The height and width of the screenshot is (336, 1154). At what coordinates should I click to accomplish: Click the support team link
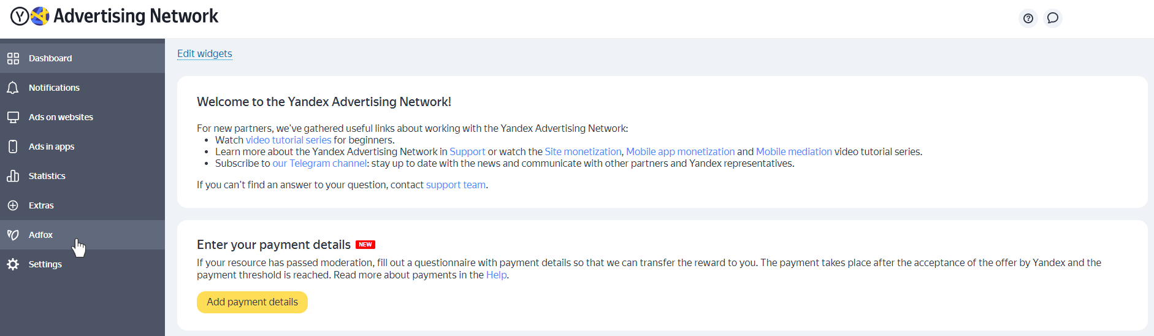[x=456, y=185]
